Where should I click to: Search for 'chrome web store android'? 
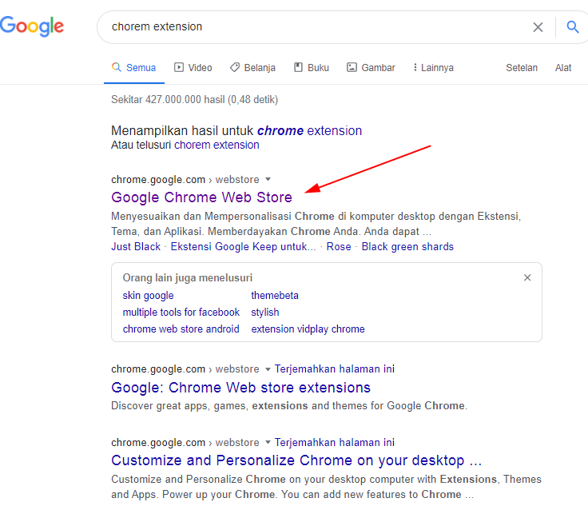181,329
